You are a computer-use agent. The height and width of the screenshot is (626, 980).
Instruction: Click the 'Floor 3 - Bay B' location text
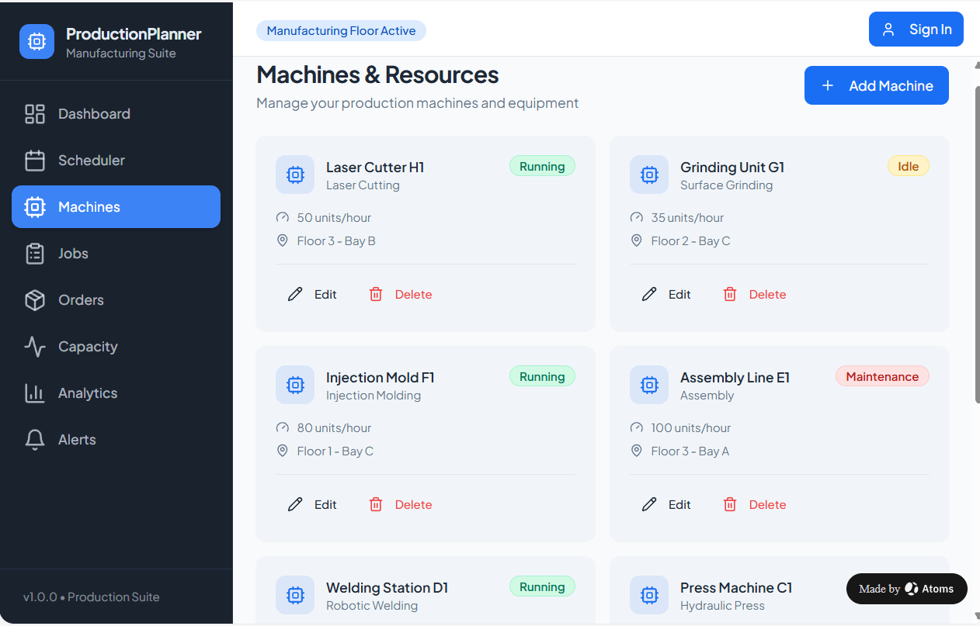click(336, 241)
